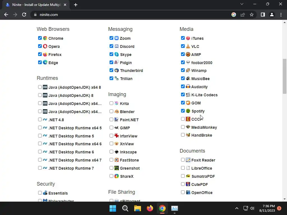Click the foobar2000 alien icon
The image size is (287, 215).
pos(188,62)
